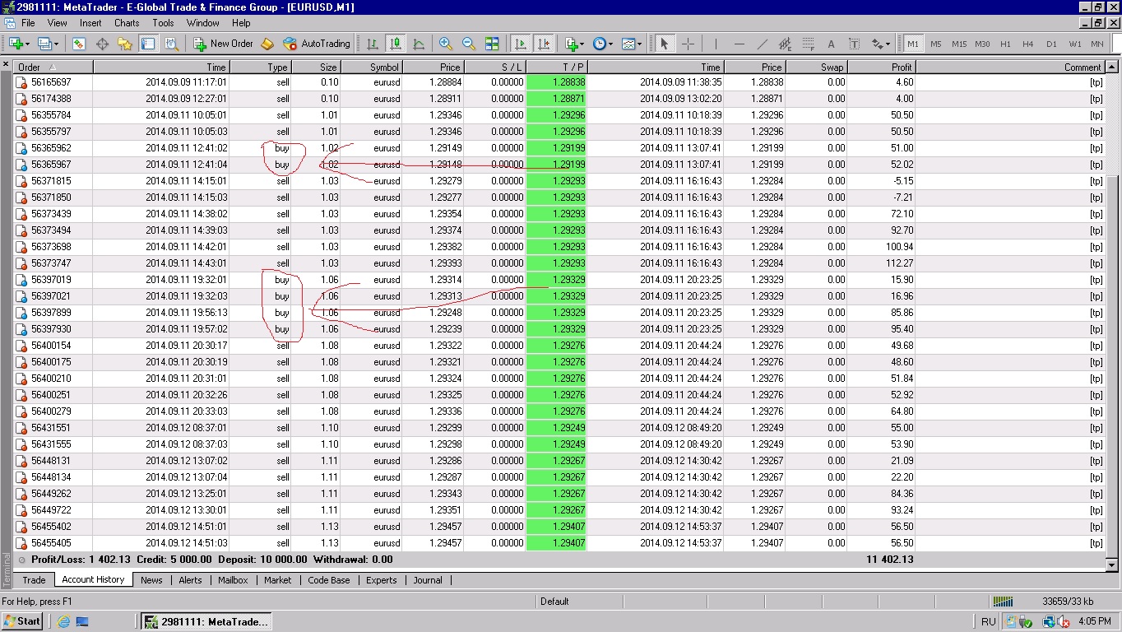
Task: Sort by the Symbol column header
Action: 372,67
